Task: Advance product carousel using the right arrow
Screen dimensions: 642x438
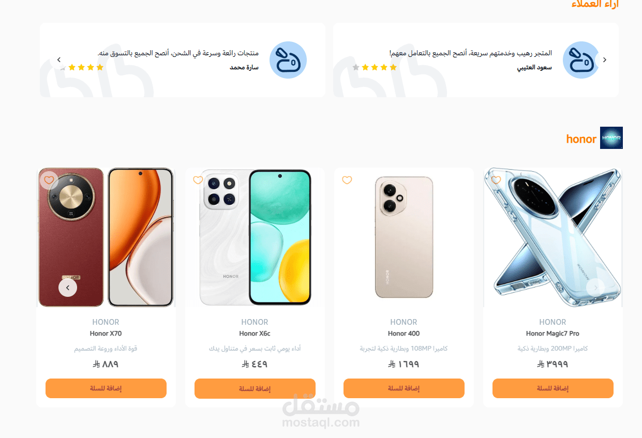Action: 595,288
